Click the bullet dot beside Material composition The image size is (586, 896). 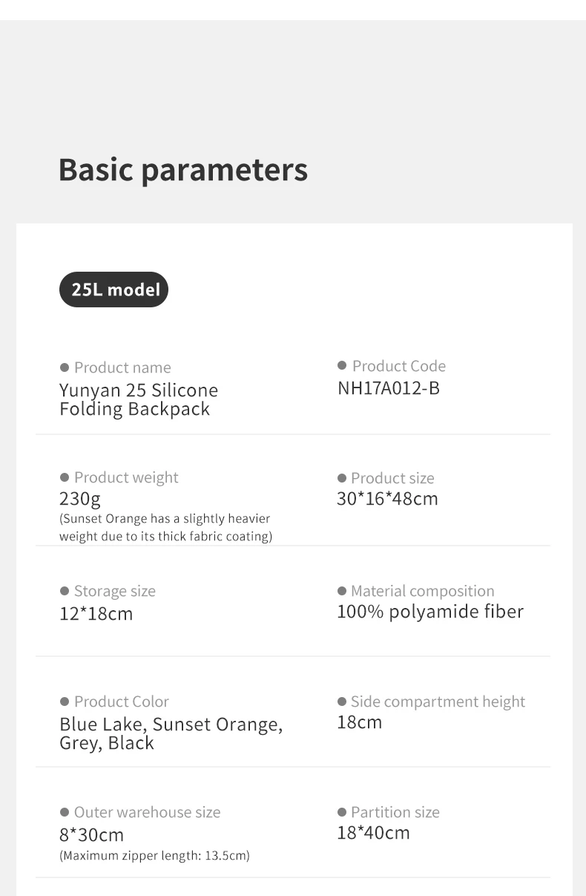pyautogui.click(x=342, y=591)
